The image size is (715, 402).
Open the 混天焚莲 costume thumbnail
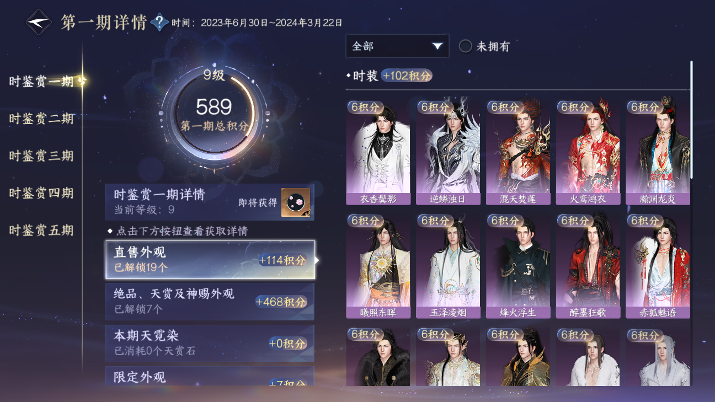518,153
